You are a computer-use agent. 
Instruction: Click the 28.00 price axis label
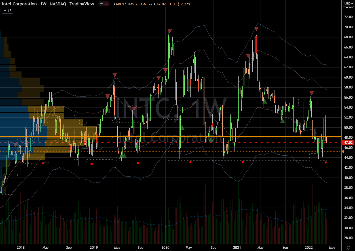(x=349, y=238)
